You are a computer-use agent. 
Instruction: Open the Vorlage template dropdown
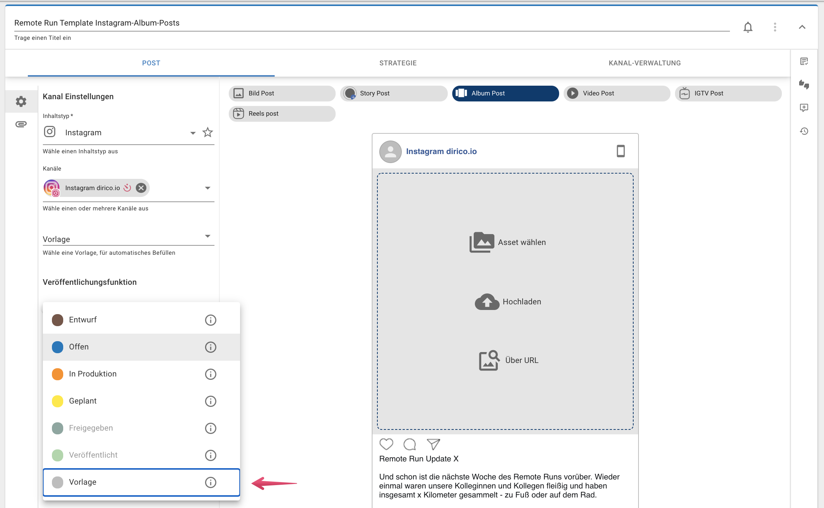[x=128, y=238]
